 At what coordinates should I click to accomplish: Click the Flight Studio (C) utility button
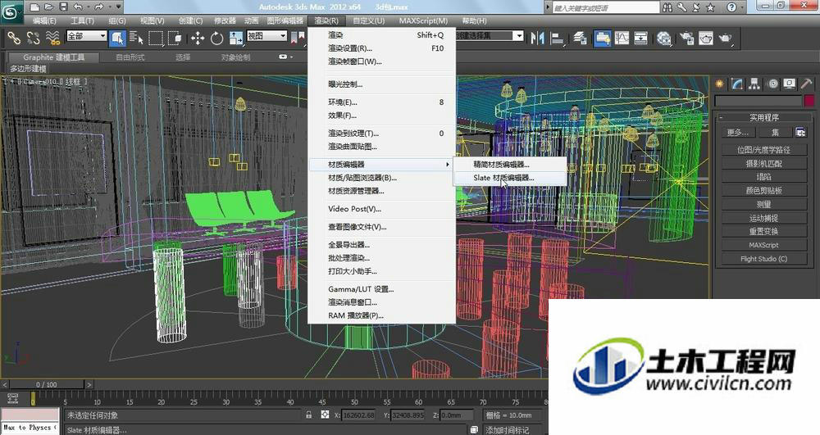[764, 259]
